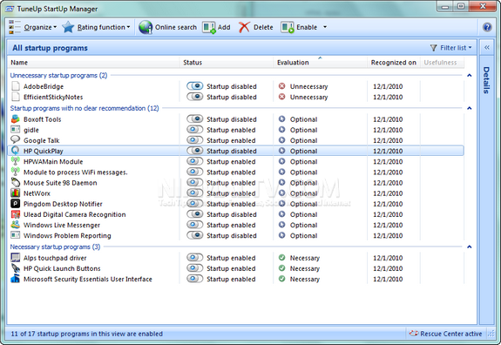Click the red Delete X icon
This screenshot has height=345, width=501.
244,27
